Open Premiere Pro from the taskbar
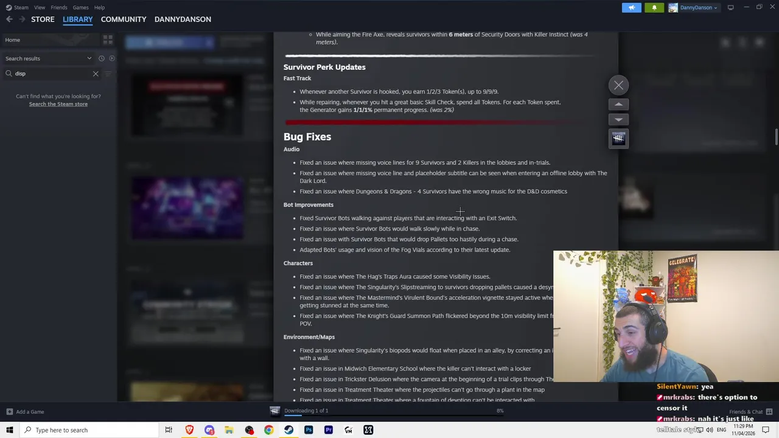The image size is (779, 438). 329,430
